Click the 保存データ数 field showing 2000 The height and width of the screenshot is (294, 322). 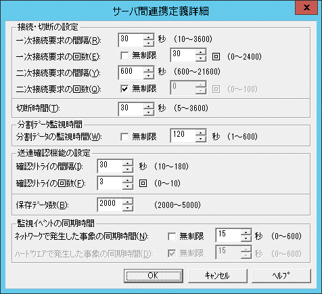110,205
